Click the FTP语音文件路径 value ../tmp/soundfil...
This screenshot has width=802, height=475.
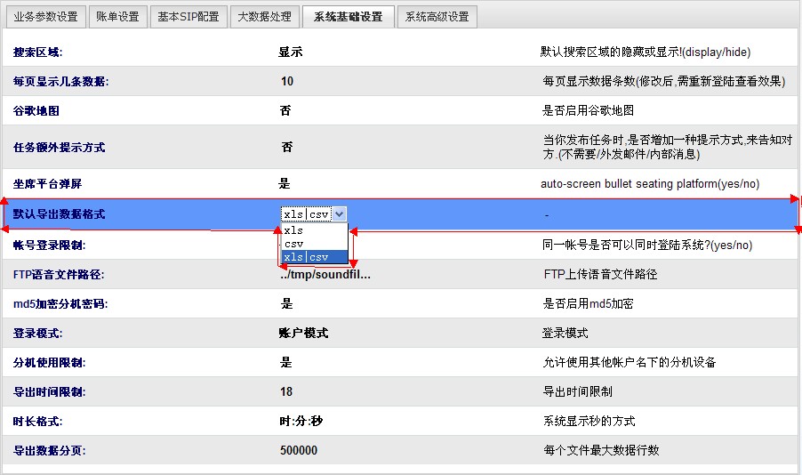pos(325,275)
